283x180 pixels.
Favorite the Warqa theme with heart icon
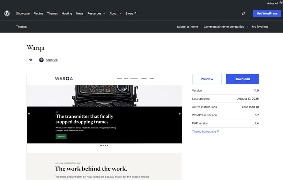[31, 60]
